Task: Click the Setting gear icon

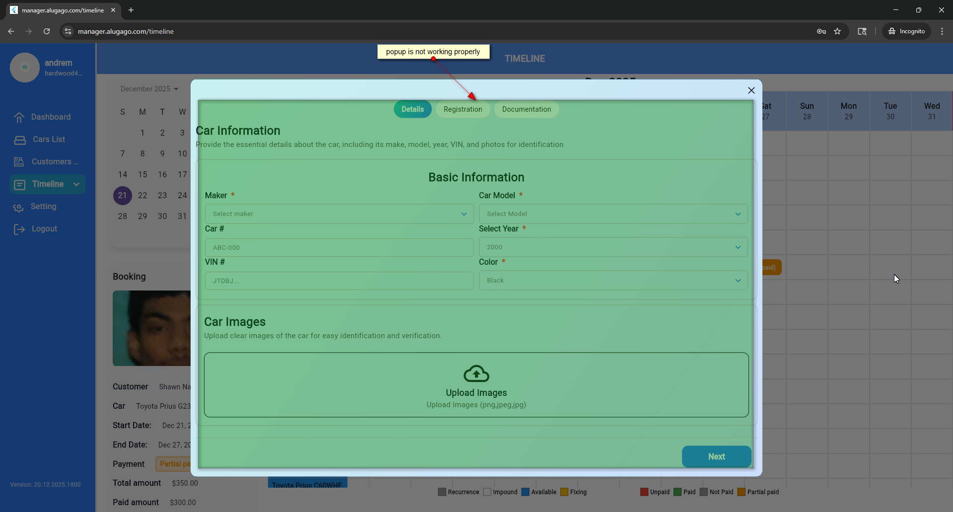Action: [18, 207]
